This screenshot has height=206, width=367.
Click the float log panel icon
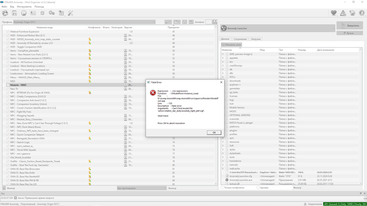(x=361, y=194)
